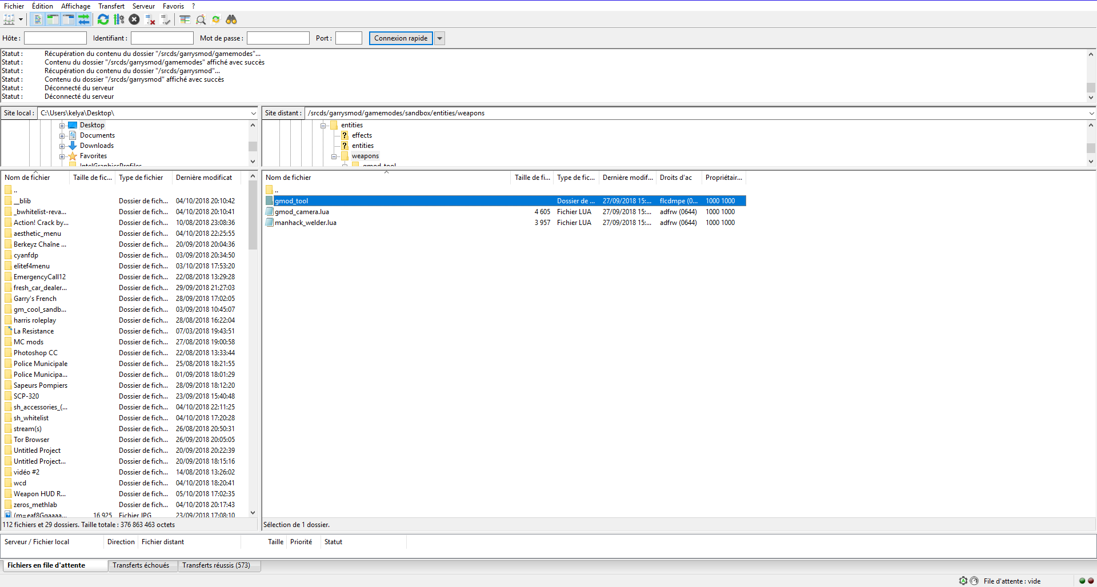Toggle the transfer queue display
The width and height of the screenshot is (1097, 587).
tap(84, 19)
